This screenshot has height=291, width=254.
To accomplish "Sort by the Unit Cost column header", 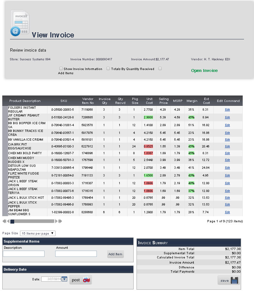I will point(149,101).
